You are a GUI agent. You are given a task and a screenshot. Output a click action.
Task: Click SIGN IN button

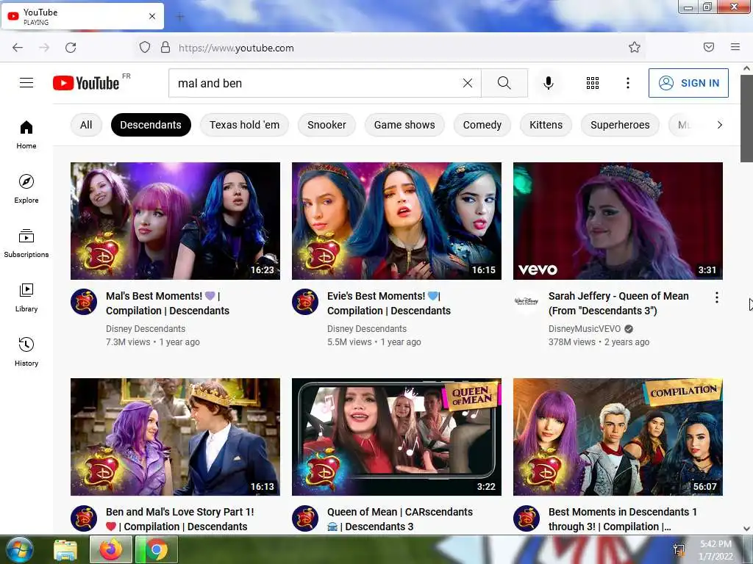pyautogui.click(x=688, y=83)
